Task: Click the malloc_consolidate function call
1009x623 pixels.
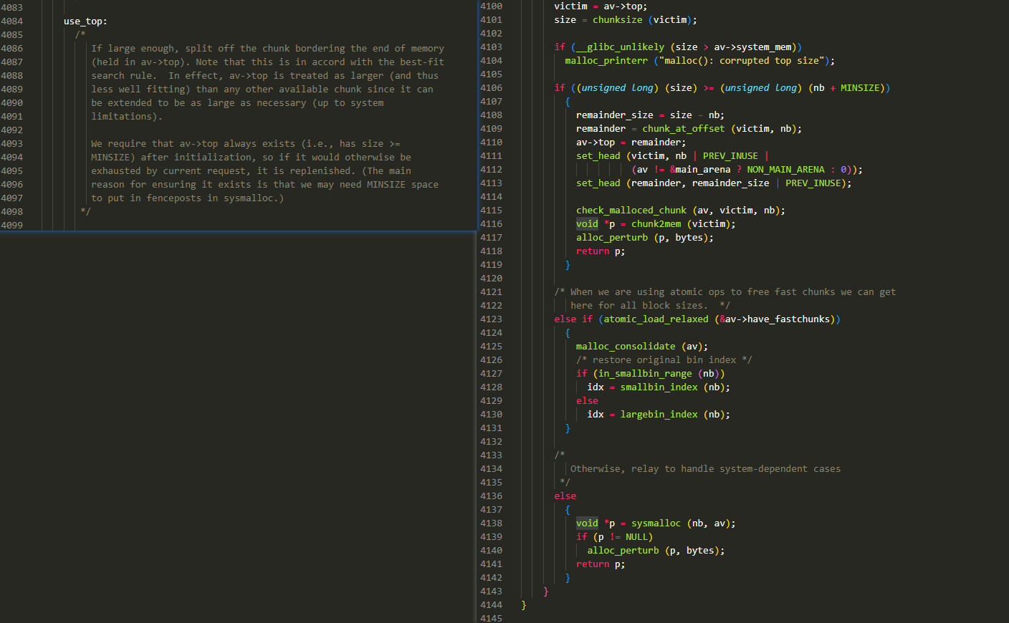Action: pyautogui.click(x=625, y=347)
